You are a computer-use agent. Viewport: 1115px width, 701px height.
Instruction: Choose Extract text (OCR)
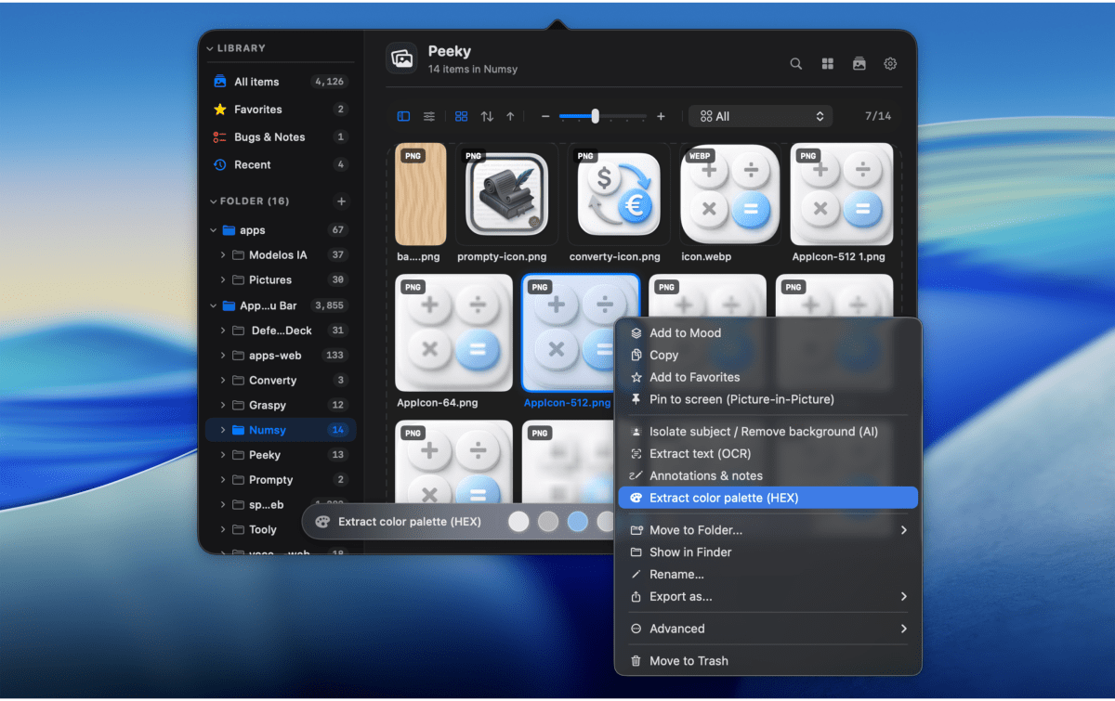[768, 454]
